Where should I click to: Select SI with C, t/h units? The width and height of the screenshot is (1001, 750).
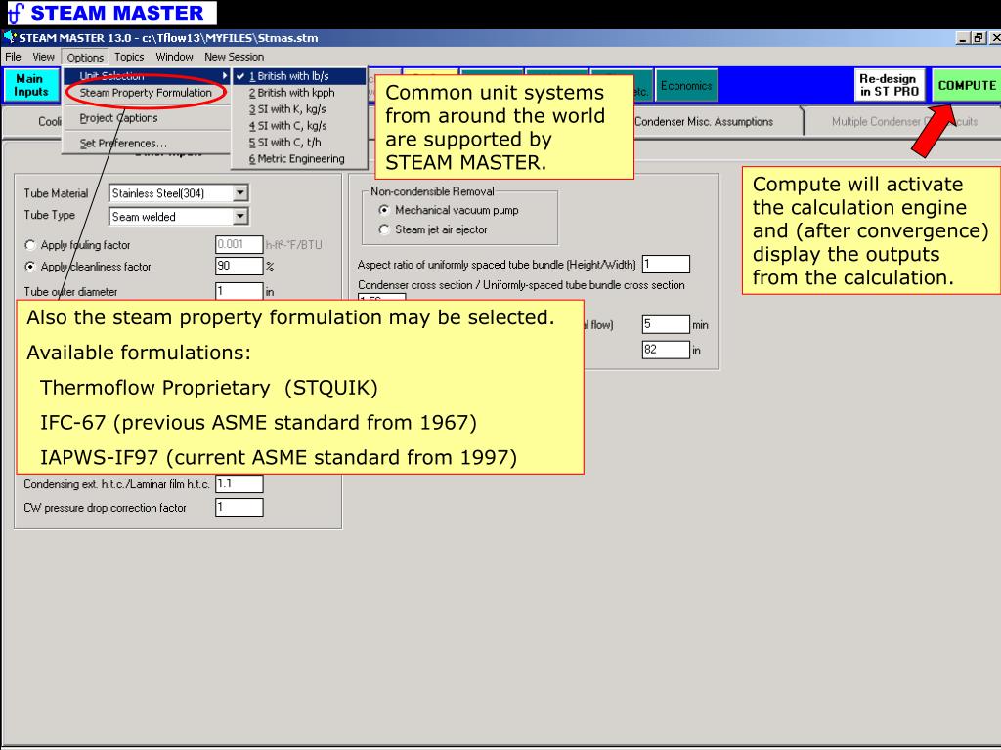[x=299, y=143]
